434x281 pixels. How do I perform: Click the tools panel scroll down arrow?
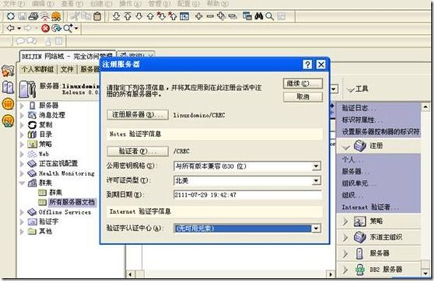click(426, 273)
